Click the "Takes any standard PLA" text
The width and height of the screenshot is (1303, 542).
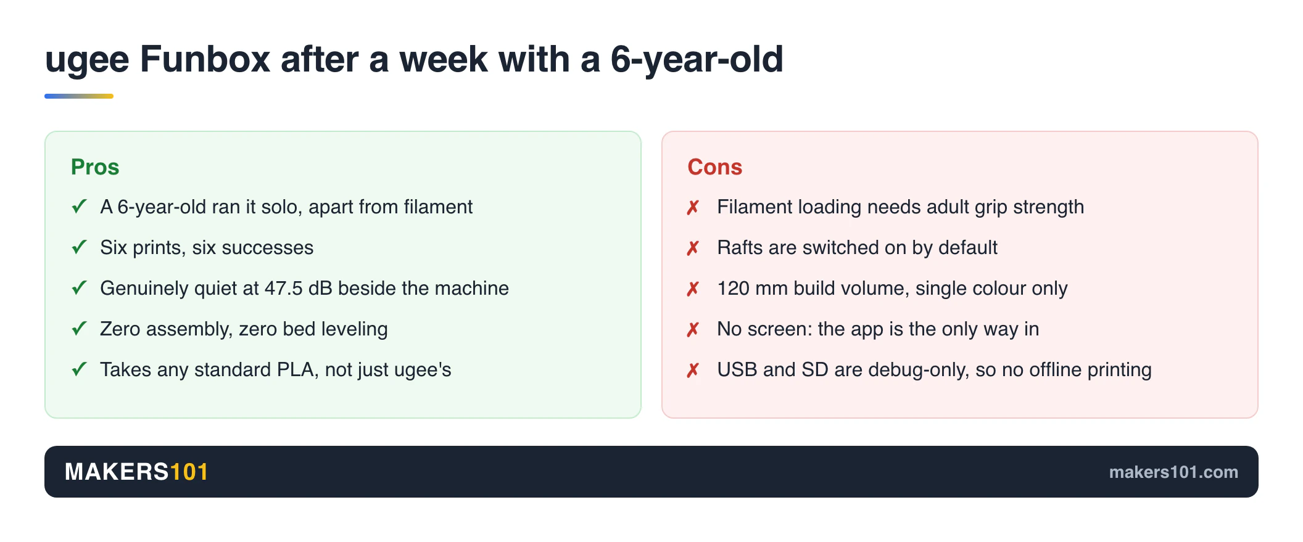pos(276,369)
